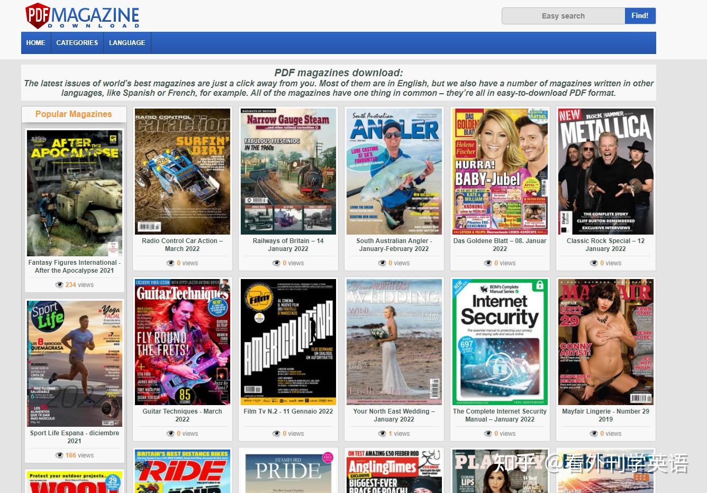Open Internet Security manual cover
The image size is (707, 493).
click(500, 342)
